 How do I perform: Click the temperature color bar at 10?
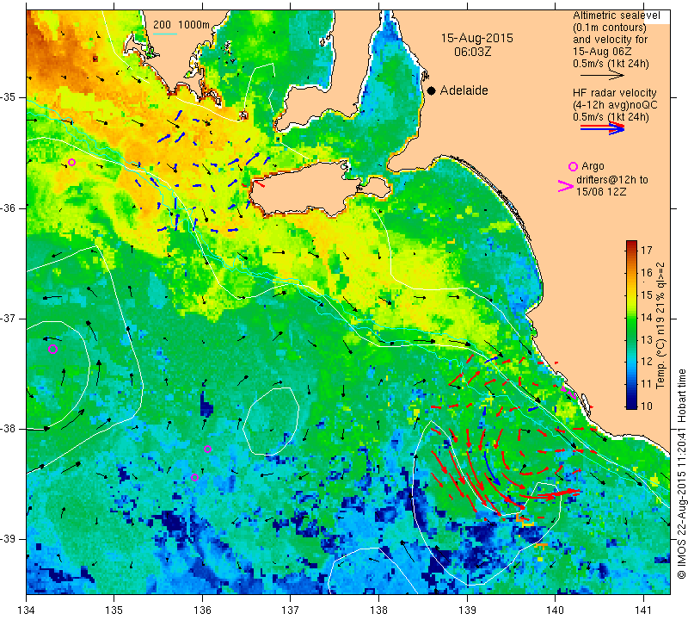coord(631,406)
